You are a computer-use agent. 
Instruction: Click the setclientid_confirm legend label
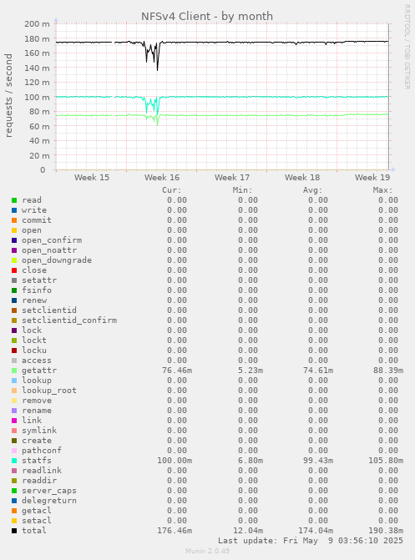69,320
